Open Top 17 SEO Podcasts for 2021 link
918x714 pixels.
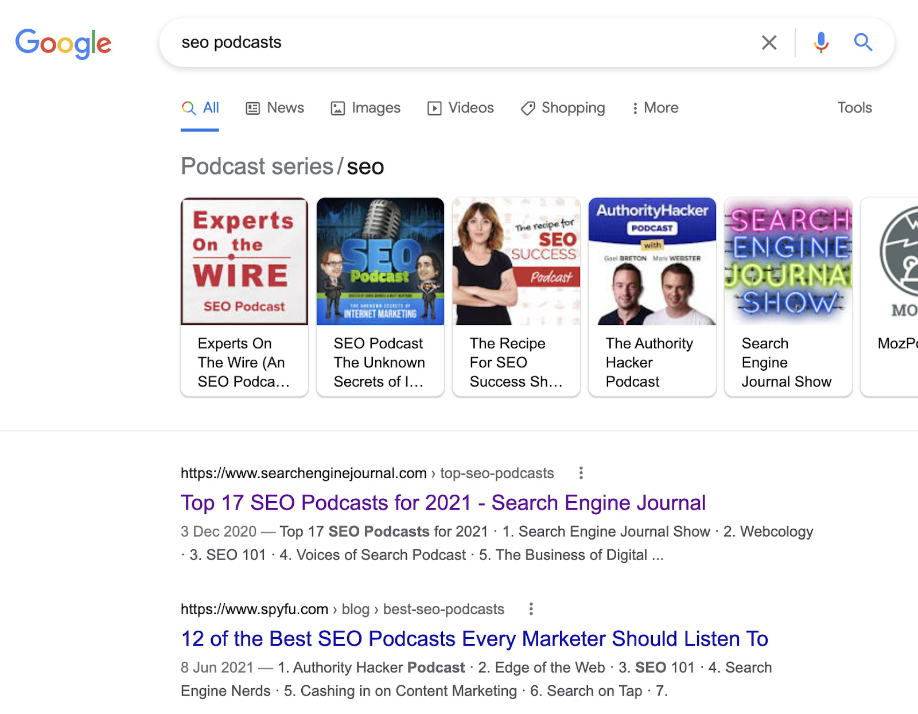[443, 503]
